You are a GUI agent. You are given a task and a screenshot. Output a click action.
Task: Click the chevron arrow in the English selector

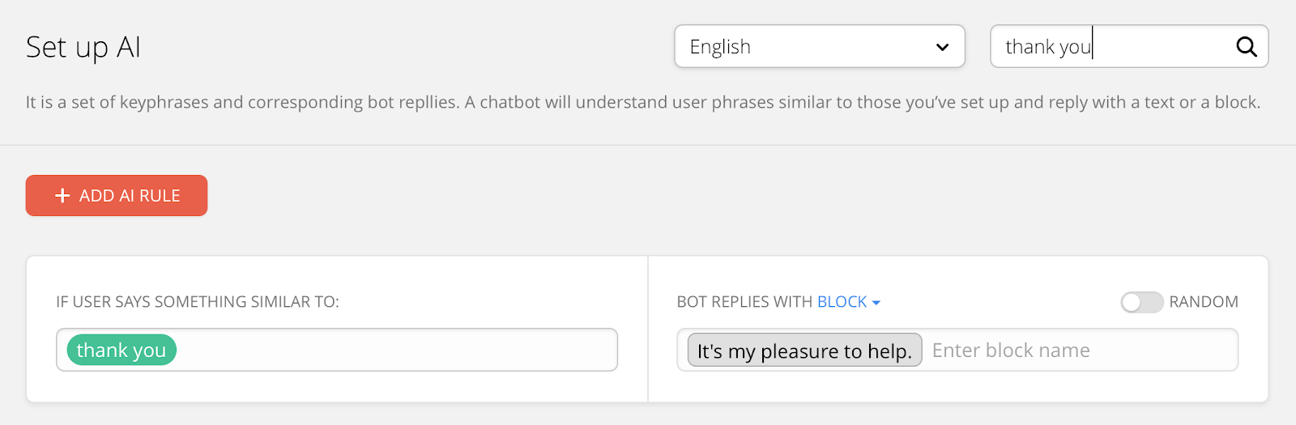point(942,47)
